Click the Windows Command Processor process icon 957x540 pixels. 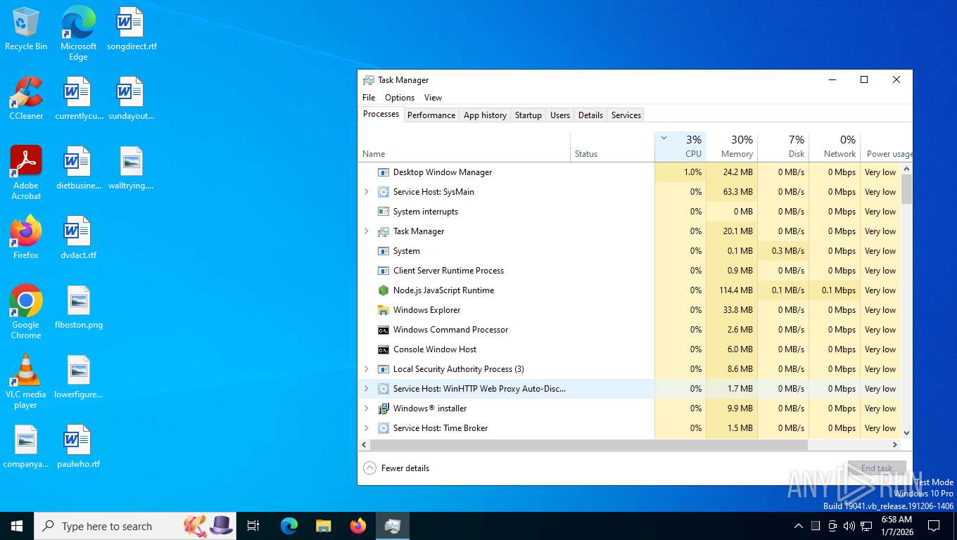384,330
